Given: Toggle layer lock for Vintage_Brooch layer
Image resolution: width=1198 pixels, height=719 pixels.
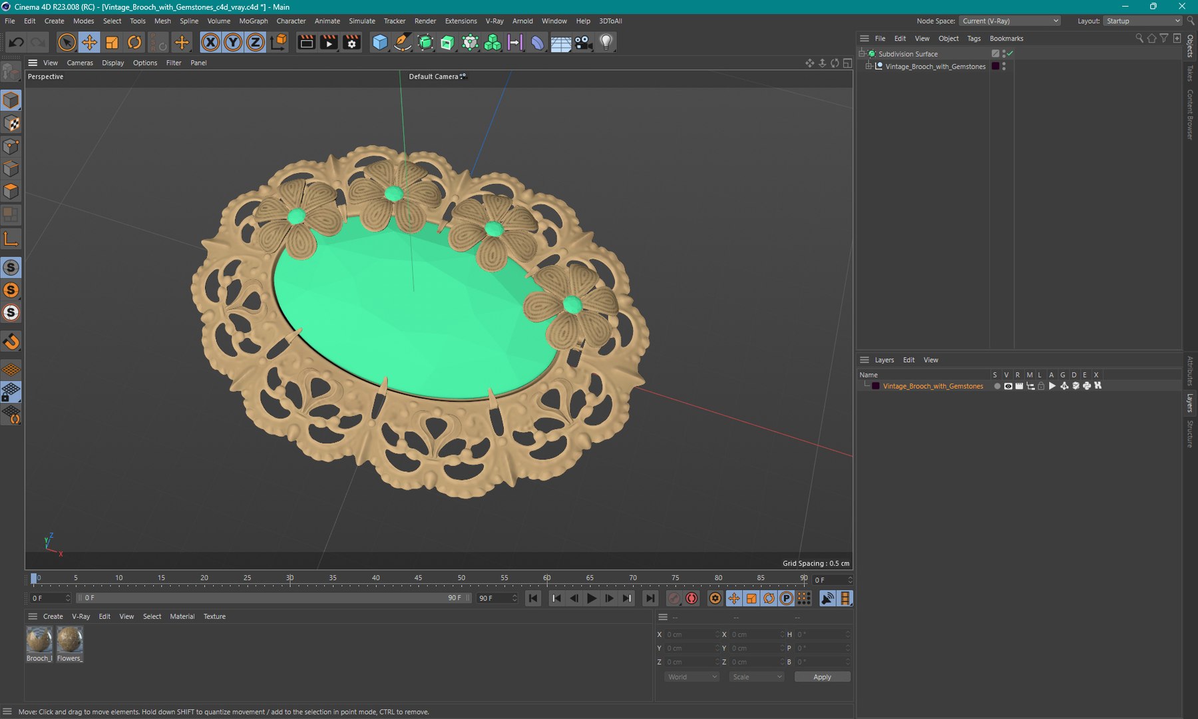Looking at the screenshot, I should pyautogui.click(x=1041, y=386).
